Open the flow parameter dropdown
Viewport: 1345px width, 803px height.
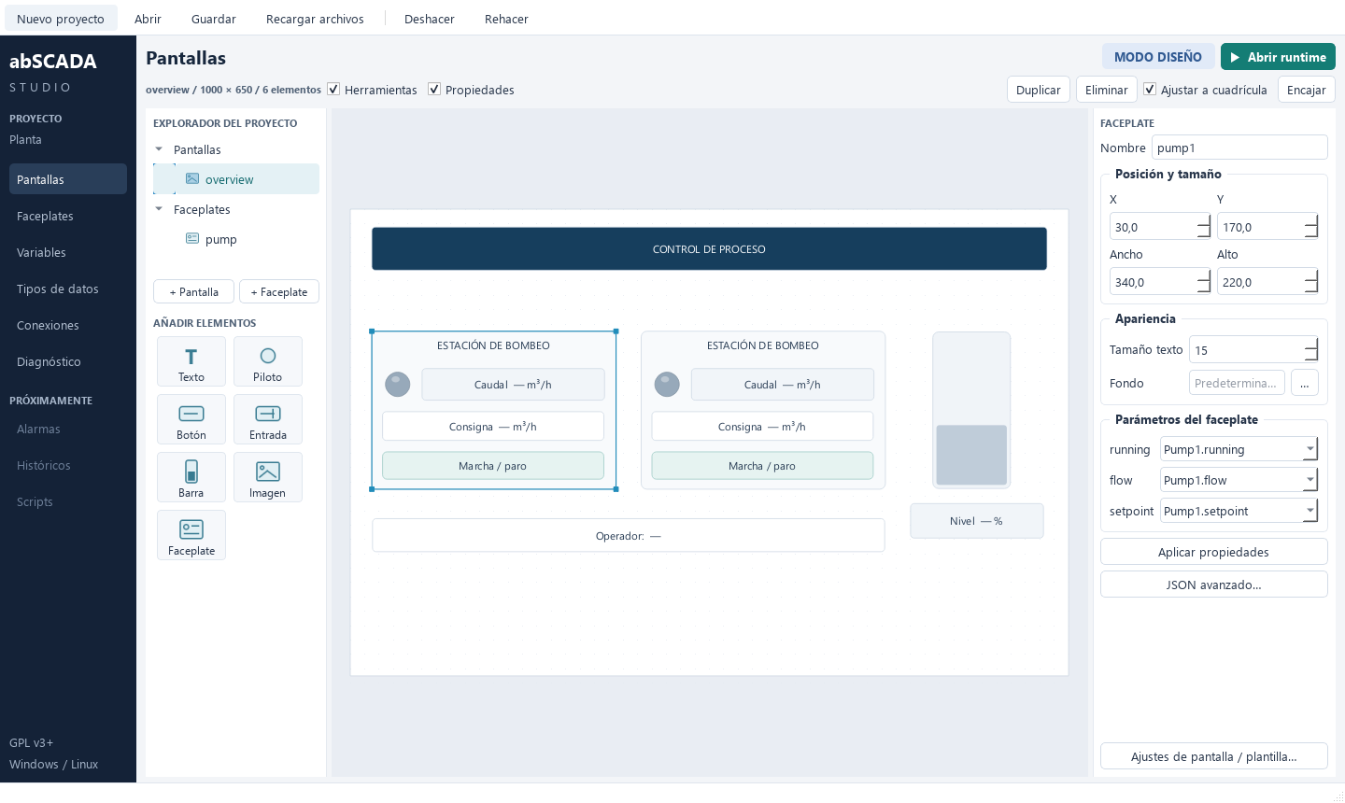pos(1310,480)
